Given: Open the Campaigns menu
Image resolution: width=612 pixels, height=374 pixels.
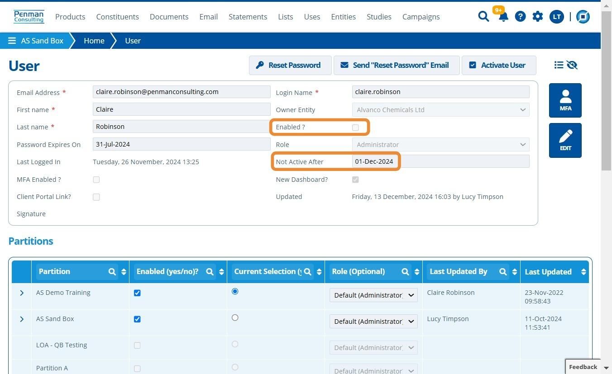Looking at the screenshot, I should click(x=421, y=17).
